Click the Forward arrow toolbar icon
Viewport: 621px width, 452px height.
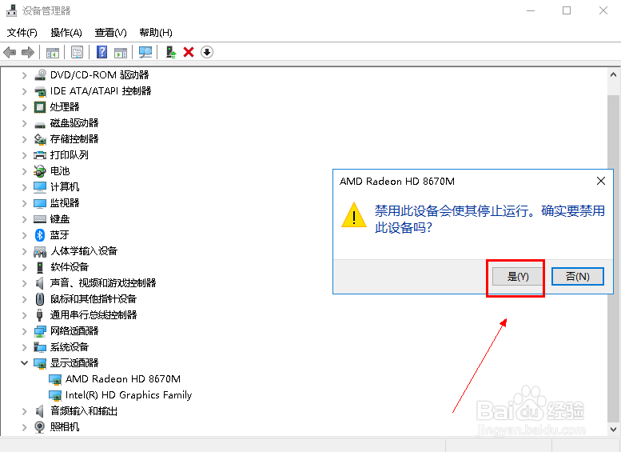point(28,52)
